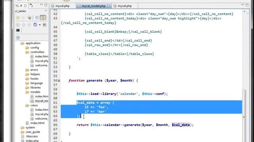254x142 pixels.
Task: Maximize the editor area
Action: pyautogui.click(x=247, y=5)
